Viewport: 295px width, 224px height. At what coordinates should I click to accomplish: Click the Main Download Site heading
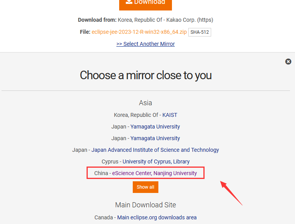(146, 205)
